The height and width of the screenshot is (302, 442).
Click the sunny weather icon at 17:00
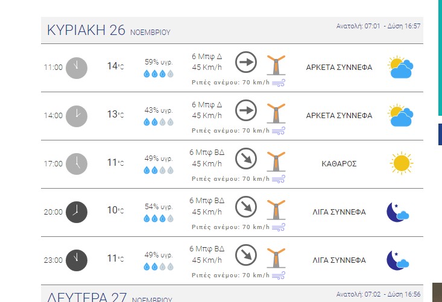400,163
